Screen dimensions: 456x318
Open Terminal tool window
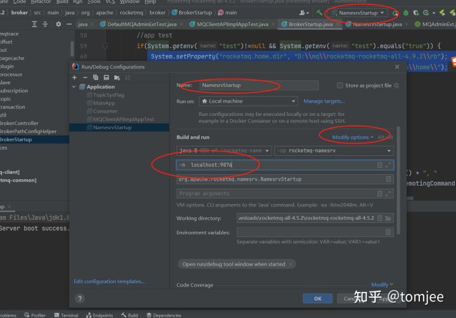66,315
